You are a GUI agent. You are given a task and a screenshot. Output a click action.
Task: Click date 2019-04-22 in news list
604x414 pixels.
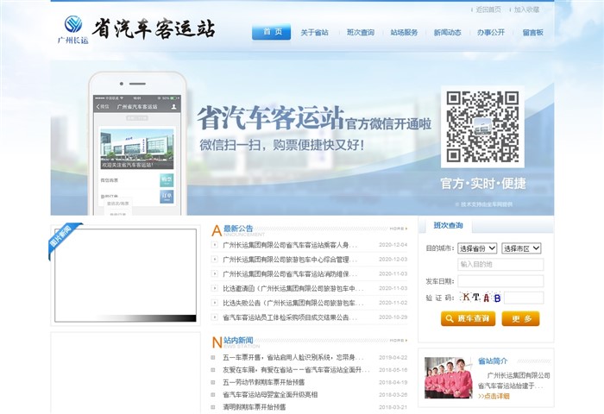click(393, 357)
